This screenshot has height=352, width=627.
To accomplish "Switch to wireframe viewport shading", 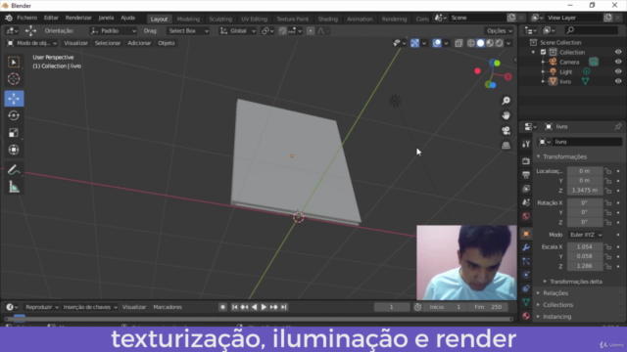I will (x=471, y=43).
